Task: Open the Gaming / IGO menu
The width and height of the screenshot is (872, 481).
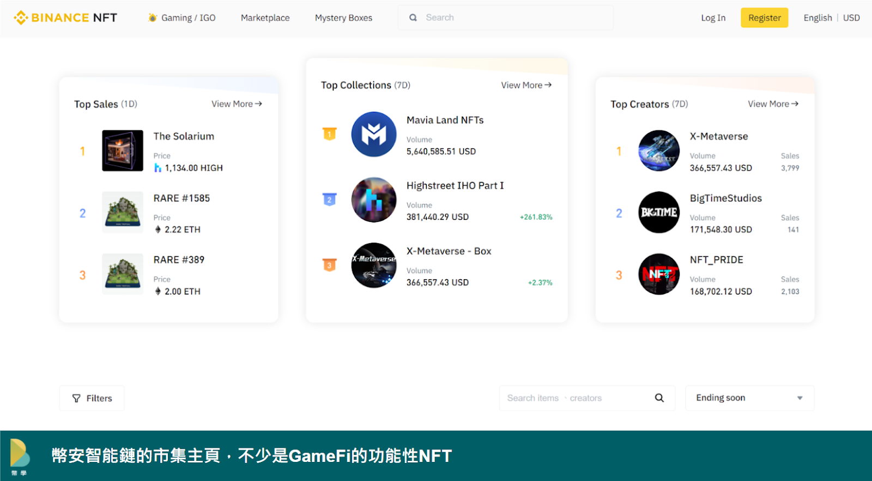Action: 189,18
